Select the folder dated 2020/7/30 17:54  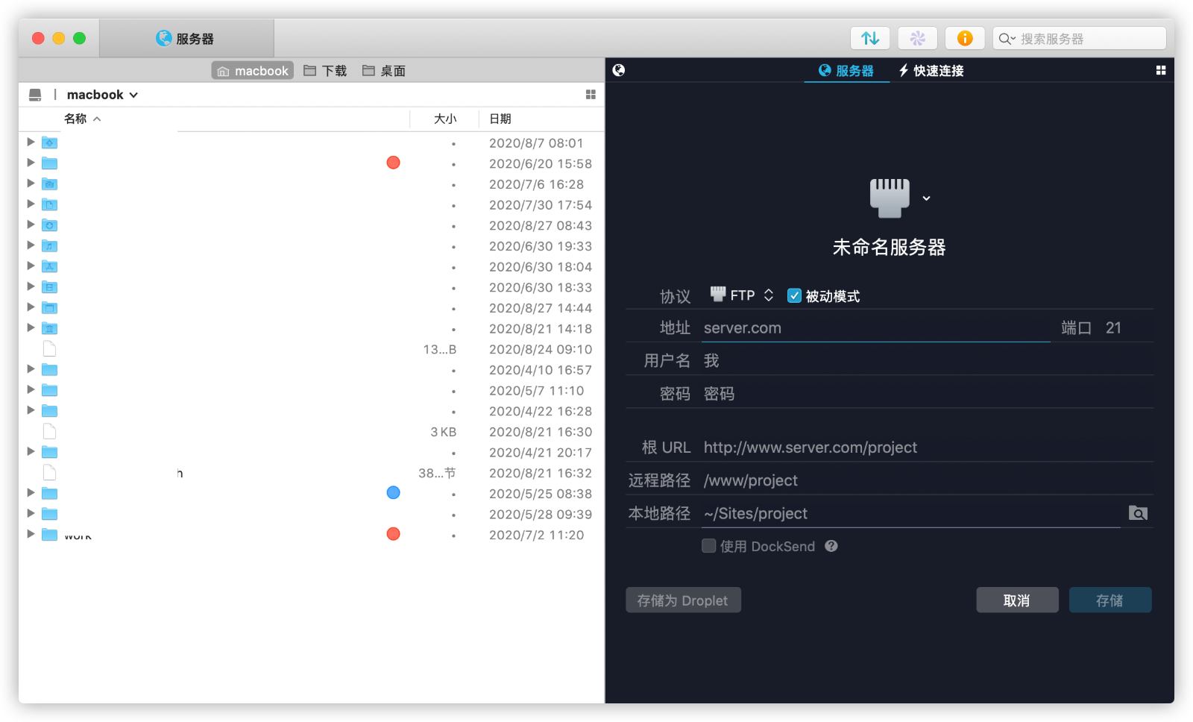click(50, 205)
